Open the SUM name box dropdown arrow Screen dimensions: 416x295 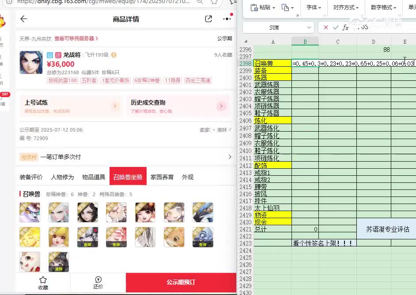(x=309, y=27)
